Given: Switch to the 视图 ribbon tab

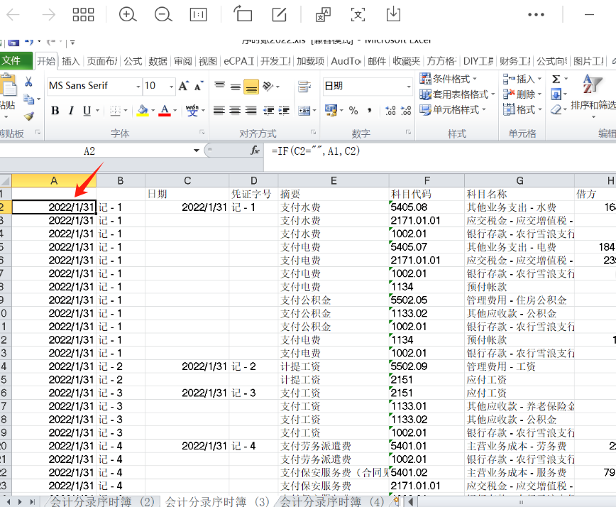Looking at the screenshot, I should (208, 61).
